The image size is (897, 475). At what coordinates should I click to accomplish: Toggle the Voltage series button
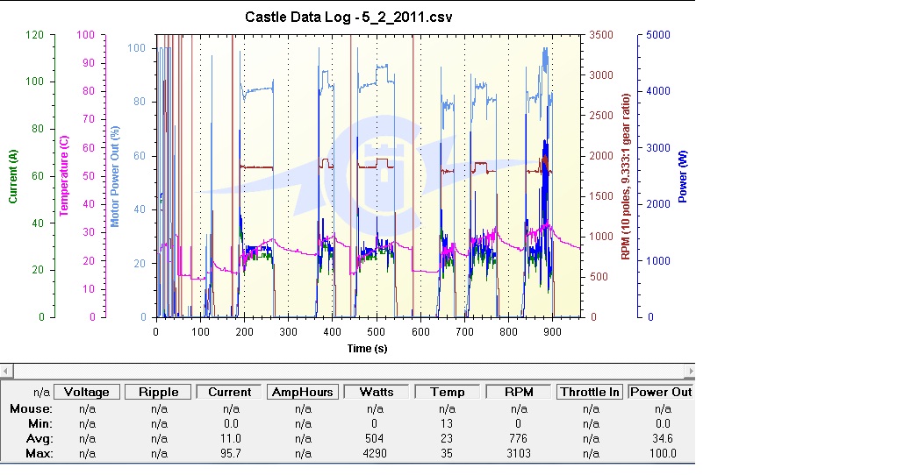87,393
